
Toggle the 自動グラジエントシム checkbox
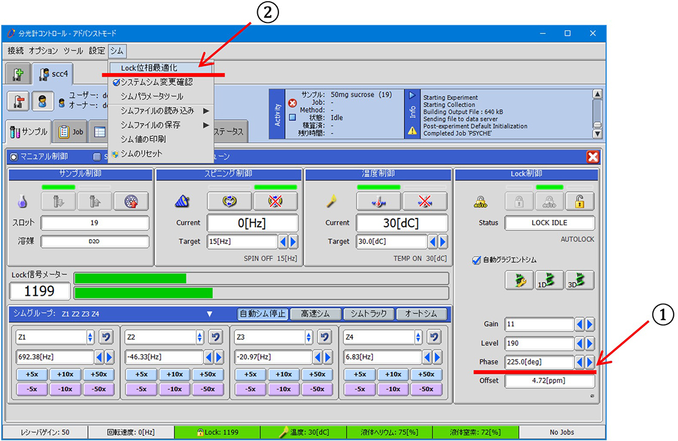[x=476, y=260]
